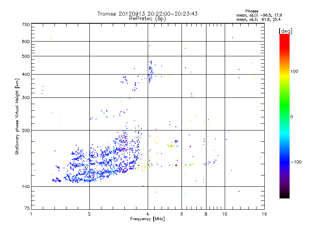Click the x-axis '8' MHz label
311x233 pixels.
click(x=206, y=214)
